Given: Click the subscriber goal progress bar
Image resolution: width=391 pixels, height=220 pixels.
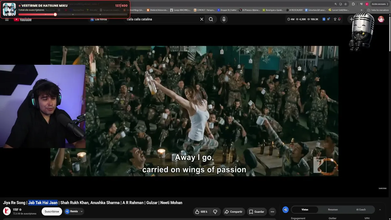Looking at the screenshot, I should (73, 14).
